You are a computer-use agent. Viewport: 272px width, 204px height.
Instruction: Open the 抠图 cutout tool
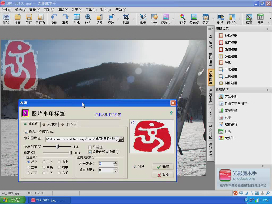tap(249, 19)
